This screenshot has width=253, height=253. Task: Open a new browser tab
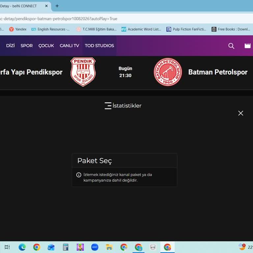(57, 6)
